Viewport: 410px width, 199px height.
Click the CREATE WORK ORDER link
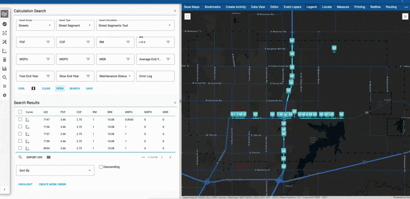(52, 184)
